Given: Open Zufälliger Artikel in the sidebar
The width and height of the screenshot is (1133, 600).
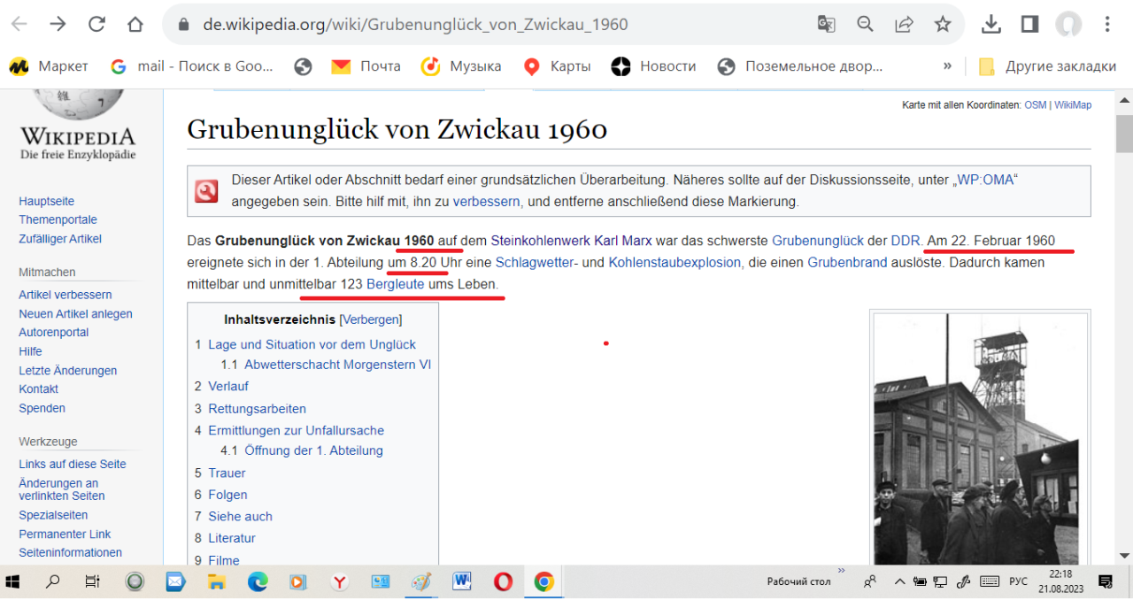Looking at the screenshot, I should point(60,239).
